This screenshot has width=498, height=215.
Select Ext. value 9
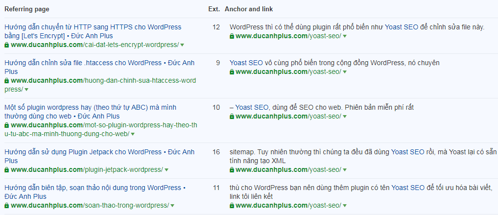coord(218,63)
